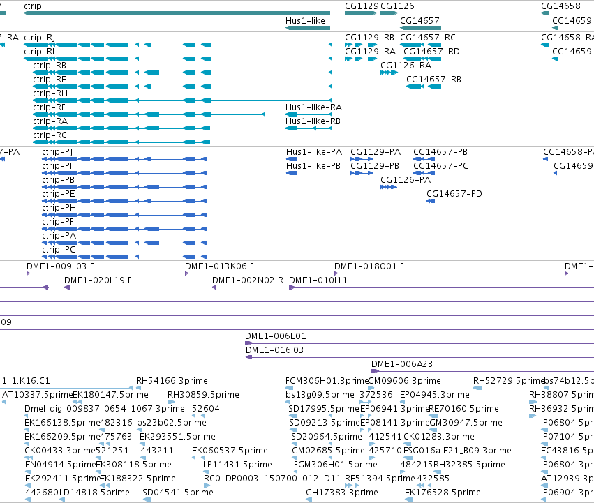Select Hus1-like-PA protein
This screenshot has width=594, height=503.
coord(291,159)
